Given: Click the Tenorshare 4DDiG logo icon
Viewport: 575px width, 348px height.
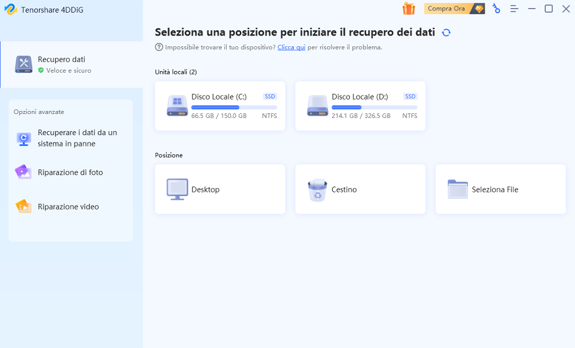Looking at the screenshot, I should [10, 10].
